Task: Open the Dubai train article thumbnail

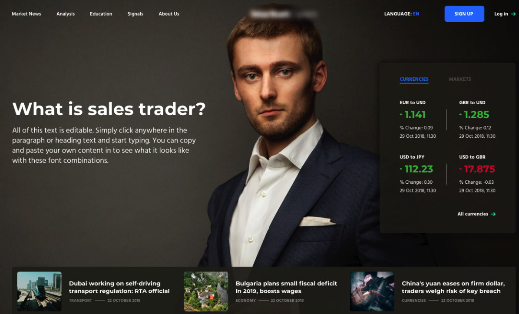Action: (x=40, y=291)
